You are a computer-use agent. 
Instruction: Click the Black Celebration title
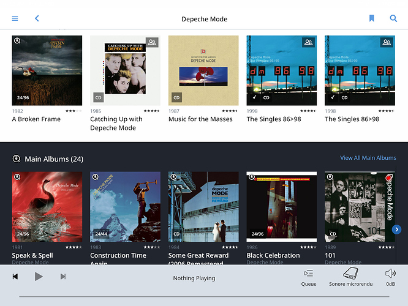[273, 255]
